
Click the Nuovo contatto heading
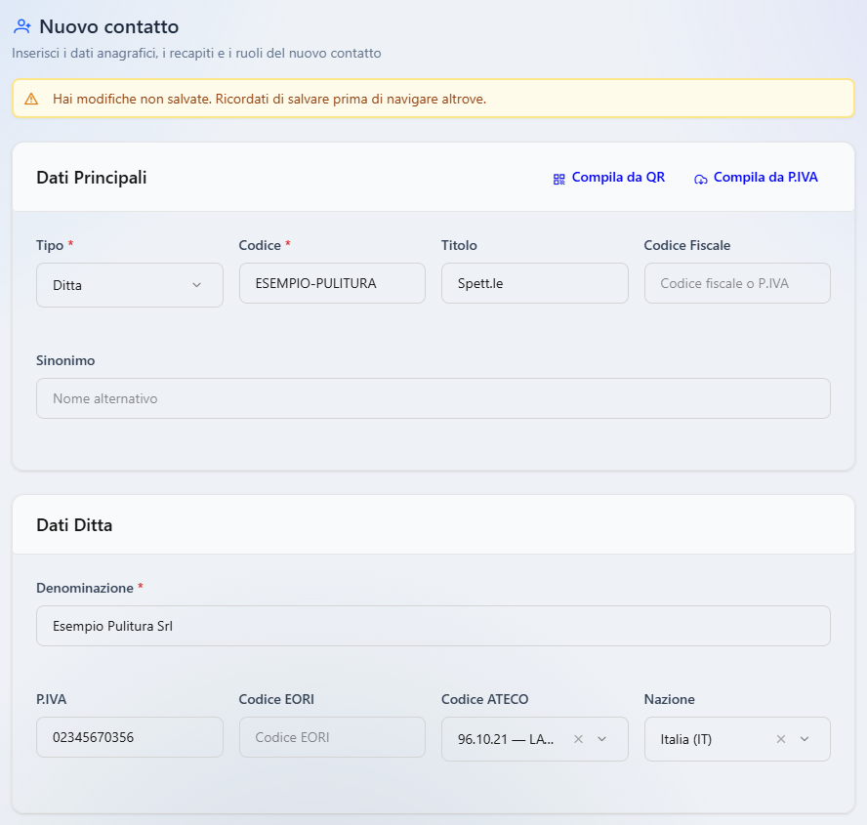click(109, 26)
